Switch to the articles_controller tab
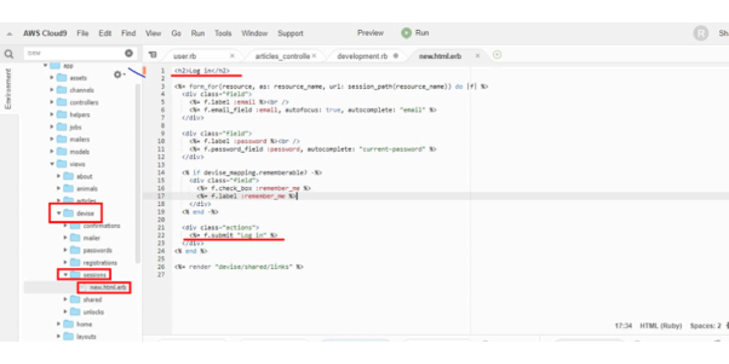 (282, 56)
